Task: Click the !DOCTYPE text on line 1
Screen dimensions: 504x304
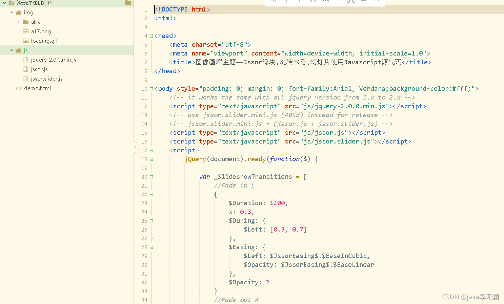Action: (x=173, y=9)
